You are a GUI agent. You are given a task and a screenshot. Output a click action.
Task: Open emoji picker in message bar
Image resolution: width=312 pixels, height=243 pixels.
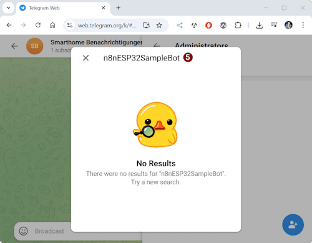(x=24, y=231)
